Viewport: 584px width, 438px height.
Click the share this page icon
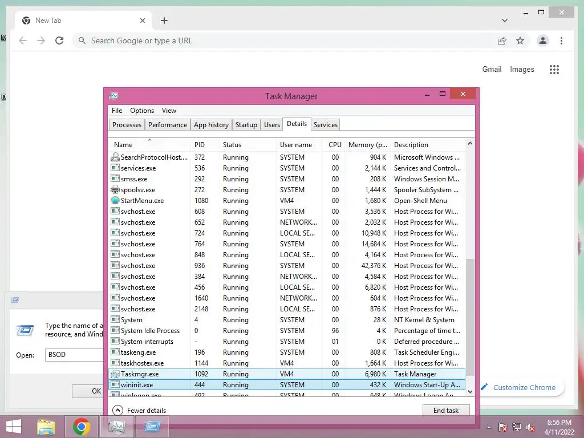[x=502, y=40]
